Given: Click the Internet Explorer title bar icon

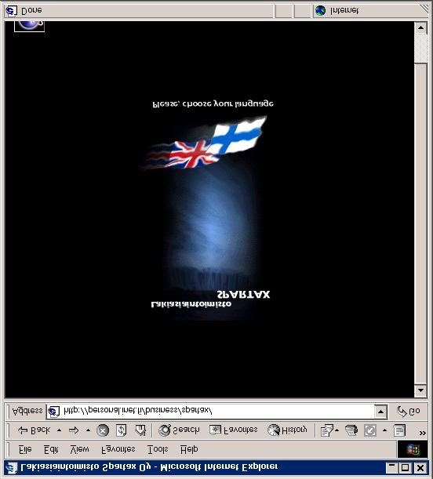Looking at the screenshot, I should (x=12, y=468).
